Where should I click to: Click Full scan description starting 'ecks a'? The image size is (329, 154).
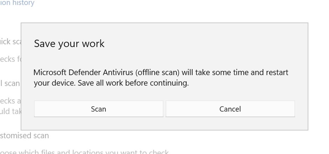point(11,101)
